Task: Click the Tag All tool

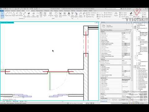Action: point(84,15)
